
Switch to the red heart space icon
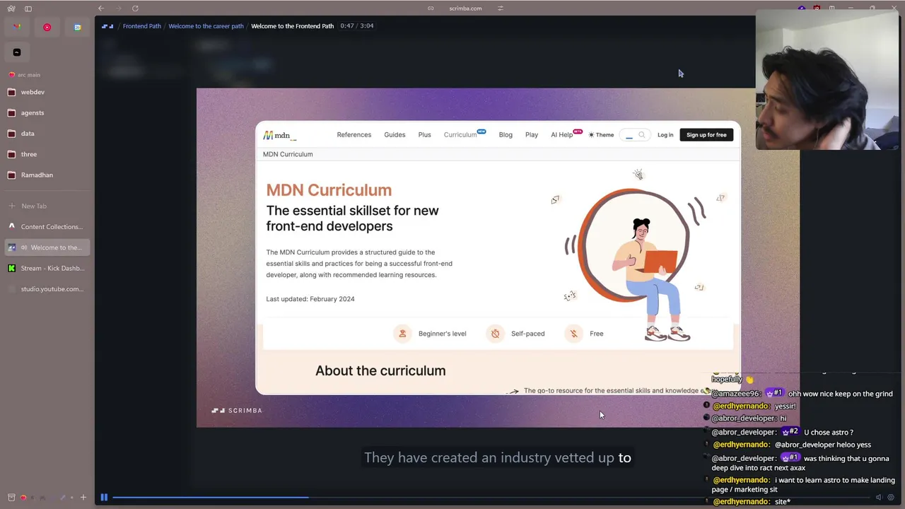(x=23, y=498)
